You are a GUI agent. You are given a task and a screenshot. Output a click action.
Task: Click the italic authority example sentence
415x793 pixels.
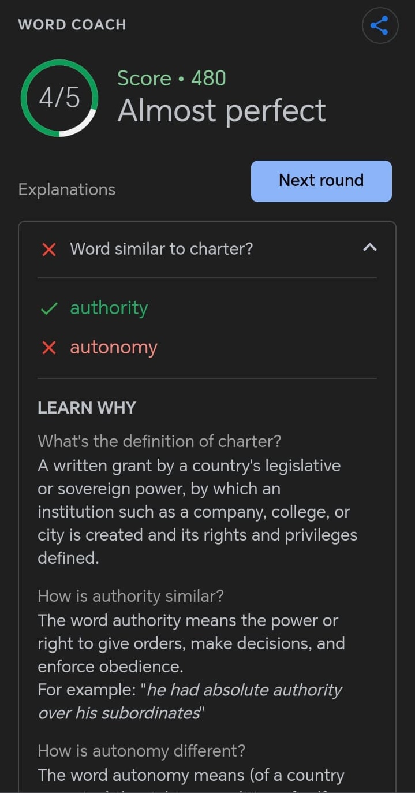(190, 701)
